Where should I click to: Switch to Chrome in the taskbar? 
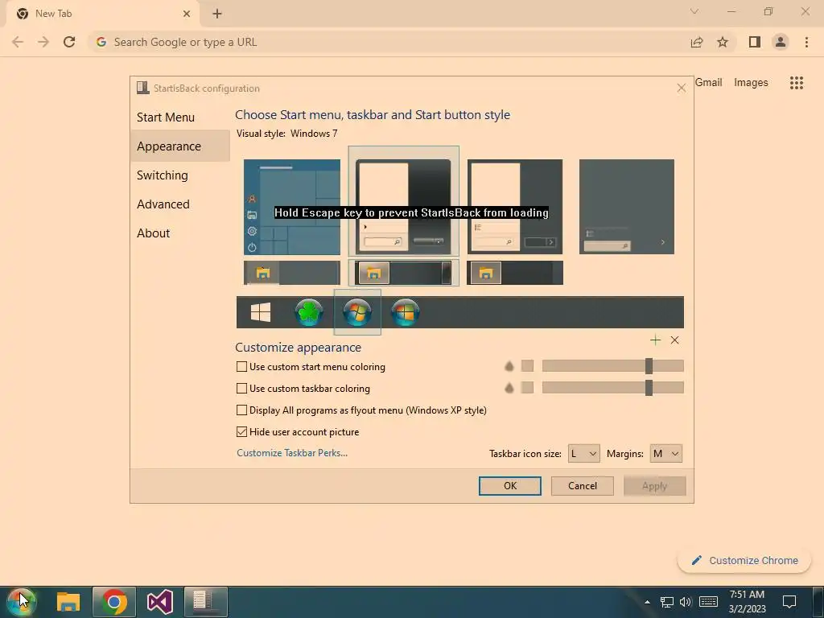(114, 602)
